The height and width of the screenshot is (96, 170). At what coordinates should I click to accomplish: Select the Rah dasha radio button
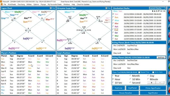coord(113,26)
